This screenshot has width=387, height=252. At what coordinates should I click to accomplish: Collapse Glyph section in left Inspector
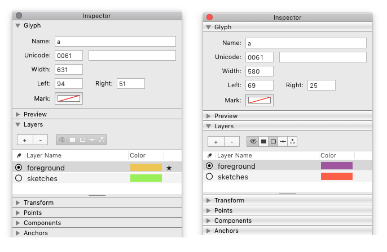coord(18,26)
